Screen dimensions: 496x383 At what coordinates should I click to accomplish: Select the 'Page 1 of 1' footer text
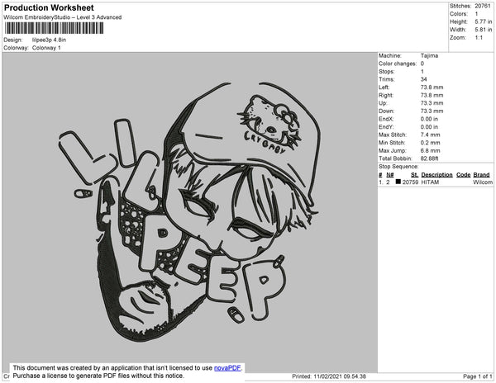[477, 376]
